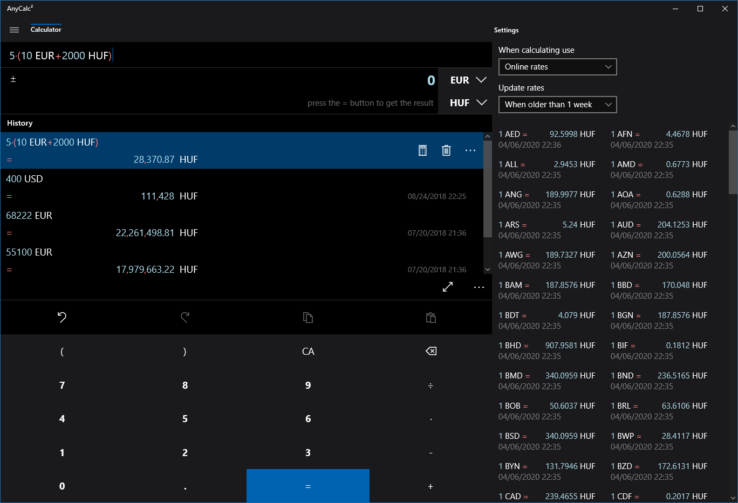Insert a closing parenthesis

185,352
